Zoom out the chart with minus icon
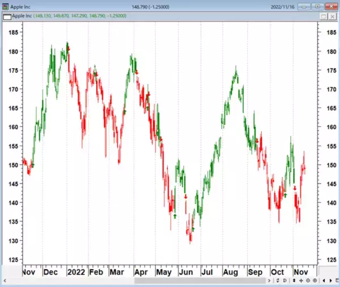Image resolution: width=340 pixels, height=287 pixels. coord(308,281)
